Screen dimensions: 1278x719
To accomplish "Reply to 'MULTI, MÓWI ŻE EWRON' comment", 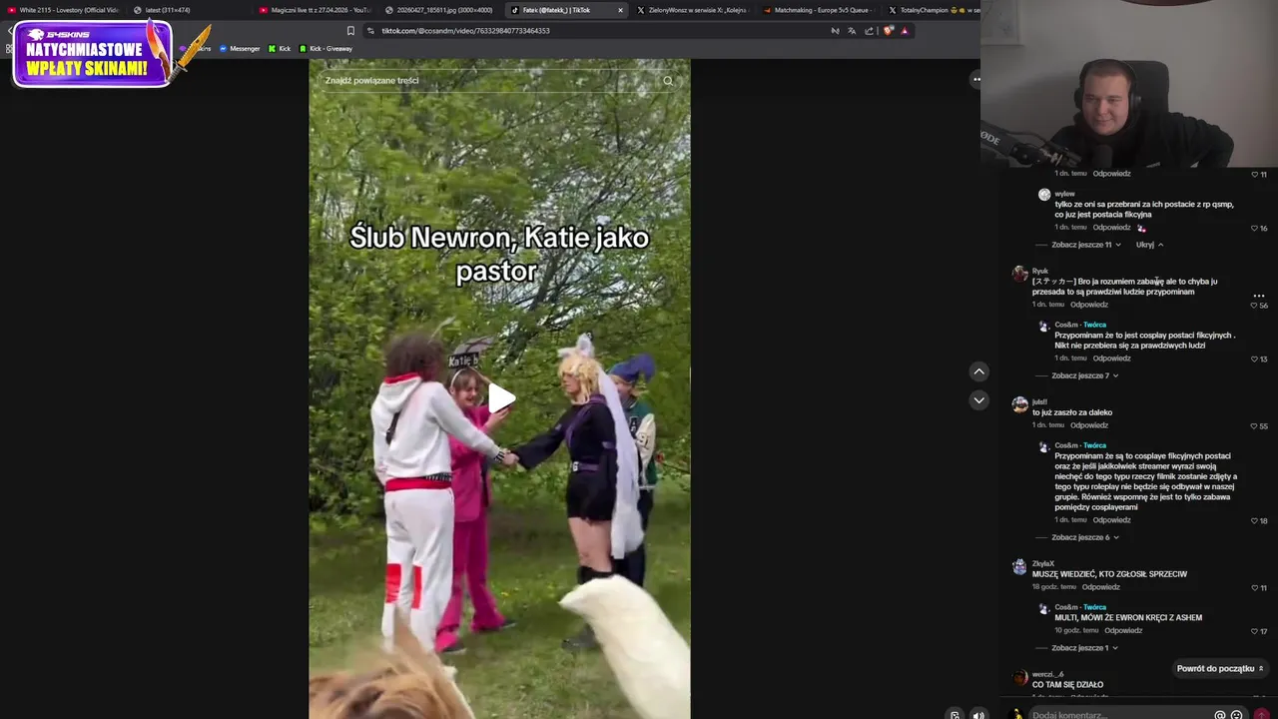I will pos(1123,631).
